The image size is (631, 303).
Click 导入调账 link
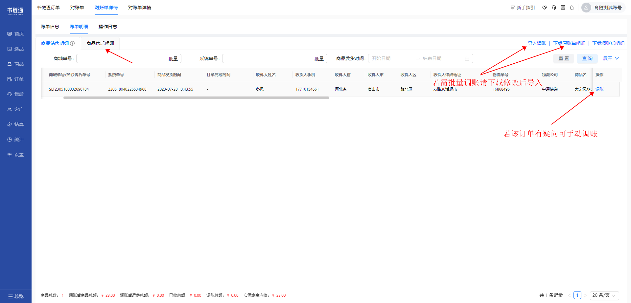point(537,43)
